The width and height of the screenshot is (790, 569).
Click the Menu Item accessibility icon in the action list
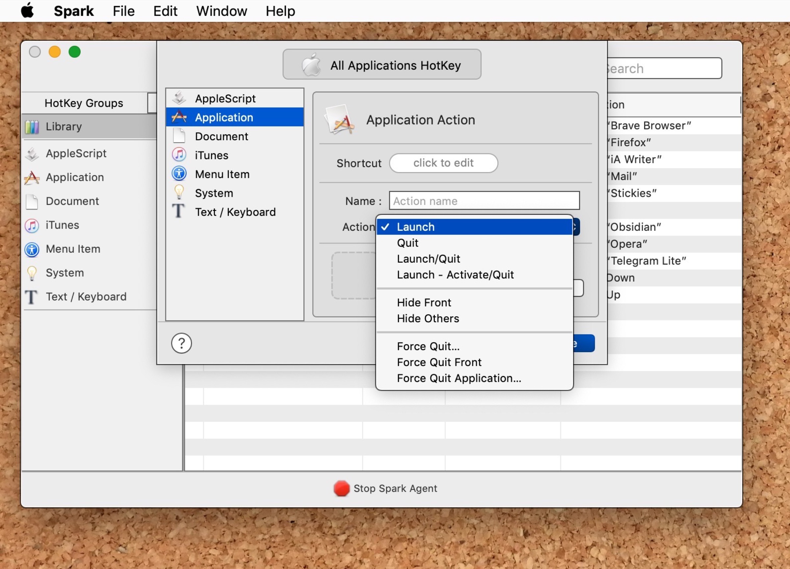pyautogui.click(x=179, y=174)
